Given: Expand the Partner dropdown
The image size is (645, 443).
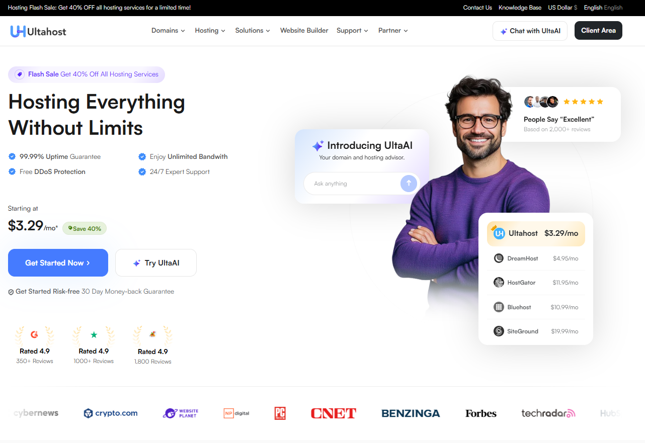Looking at the screenshot, I should click(x=393, y=31).
